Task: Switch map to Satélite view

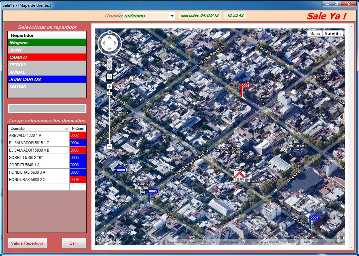Action: 333,33
